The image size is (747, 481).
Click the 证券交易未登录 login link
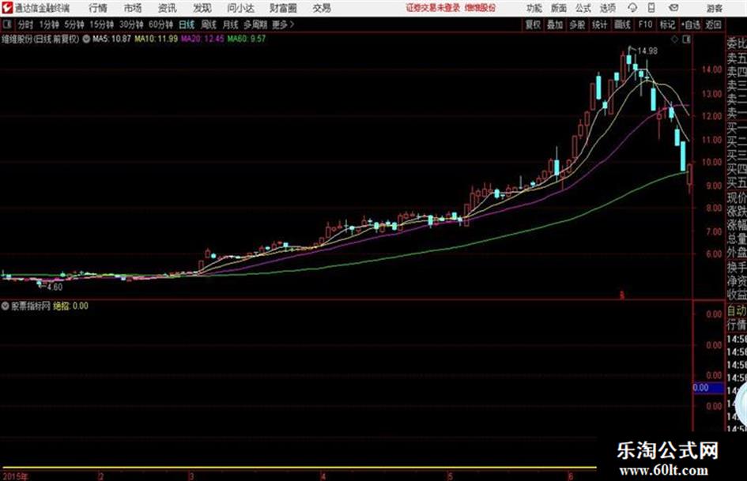(x=433, y=8)
